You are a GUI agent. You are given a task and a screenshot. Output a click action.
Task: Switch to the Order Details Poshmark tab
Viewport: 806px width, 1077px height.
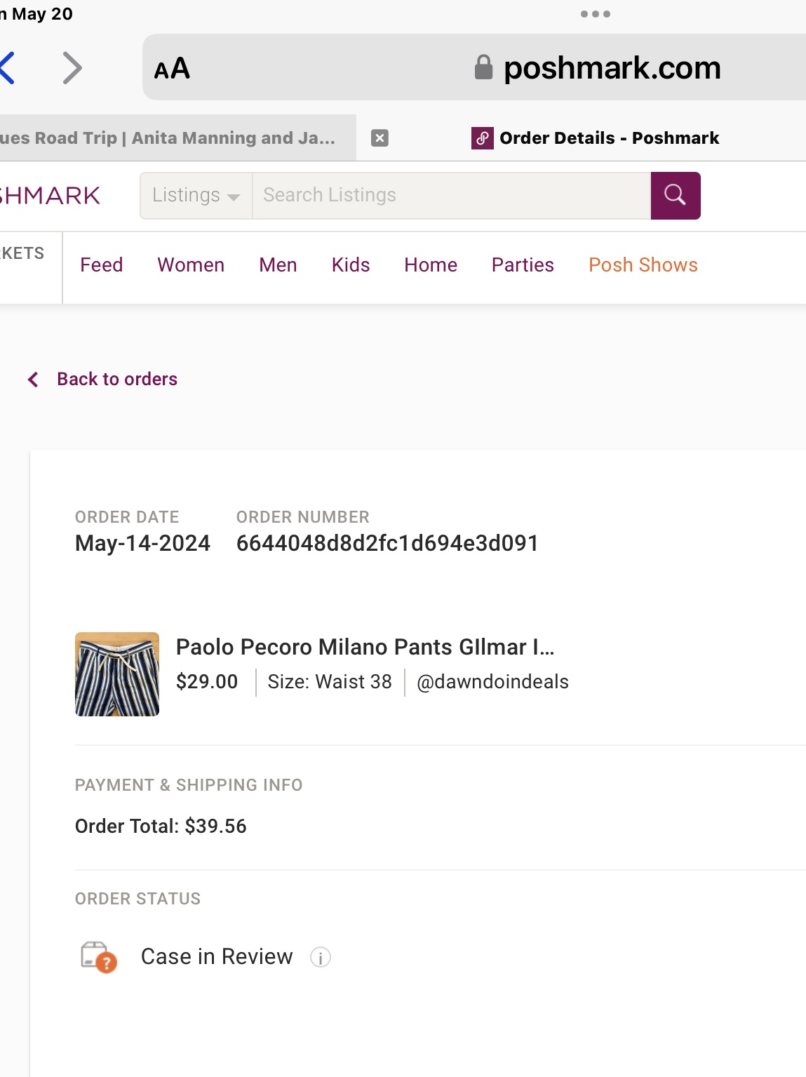tap(608, 138)
